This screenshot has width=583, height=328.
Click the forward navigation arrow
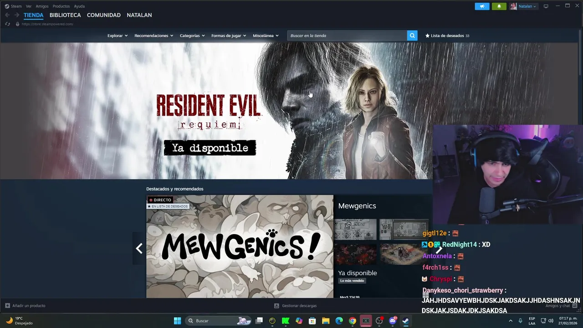point(17,15)
